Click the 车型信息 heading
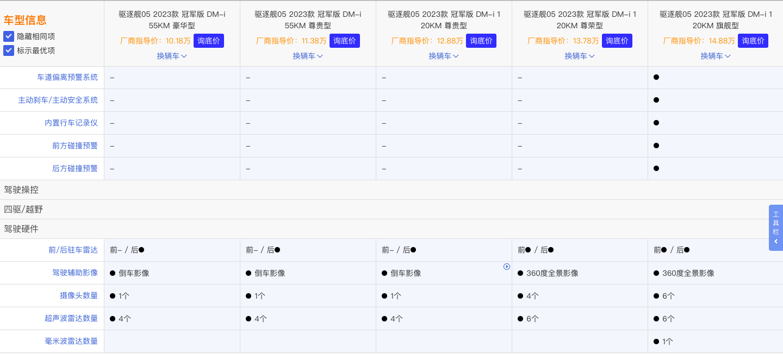Screen dimensions: 783x354 pos(25,20)
